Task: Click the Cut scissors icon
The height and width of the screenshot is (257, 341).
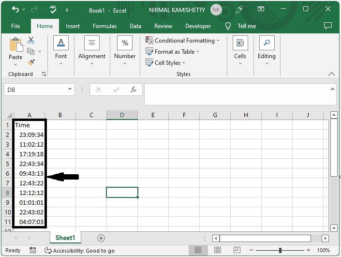Action: [31, 40]
